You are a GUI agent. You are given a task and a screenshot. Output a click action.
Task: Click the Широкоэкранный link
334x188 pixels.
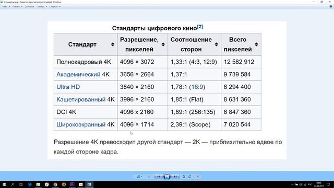click(x=81, y=124)
